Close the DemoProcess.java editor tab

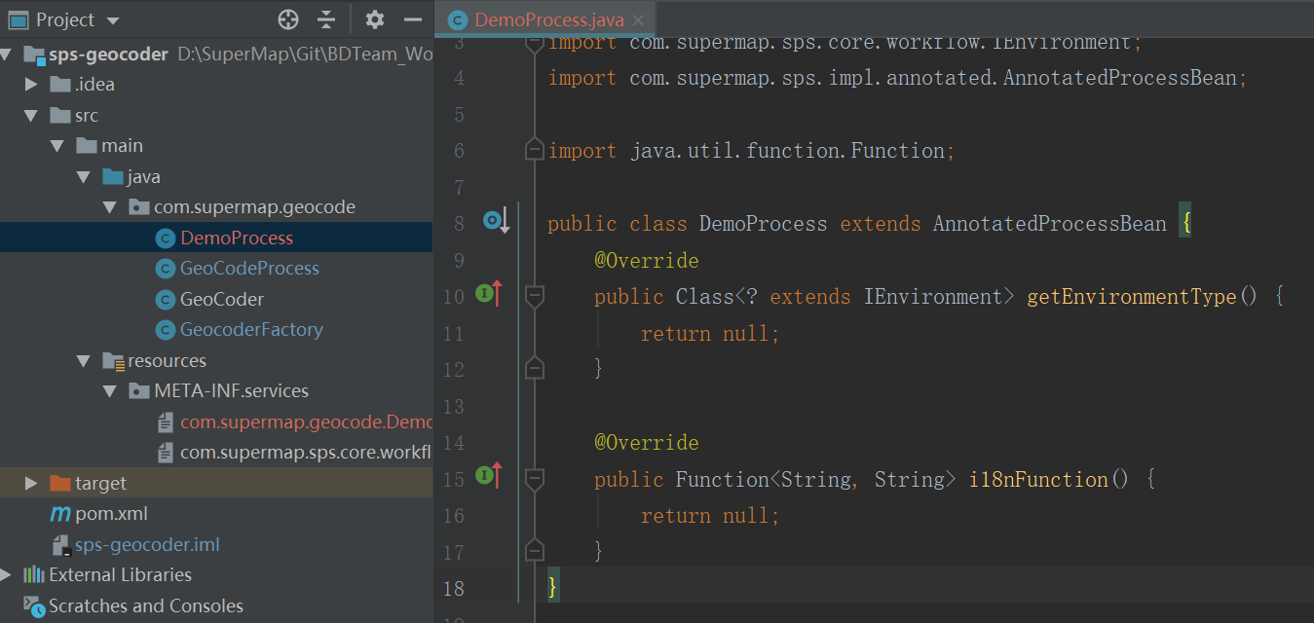[638, 20]
